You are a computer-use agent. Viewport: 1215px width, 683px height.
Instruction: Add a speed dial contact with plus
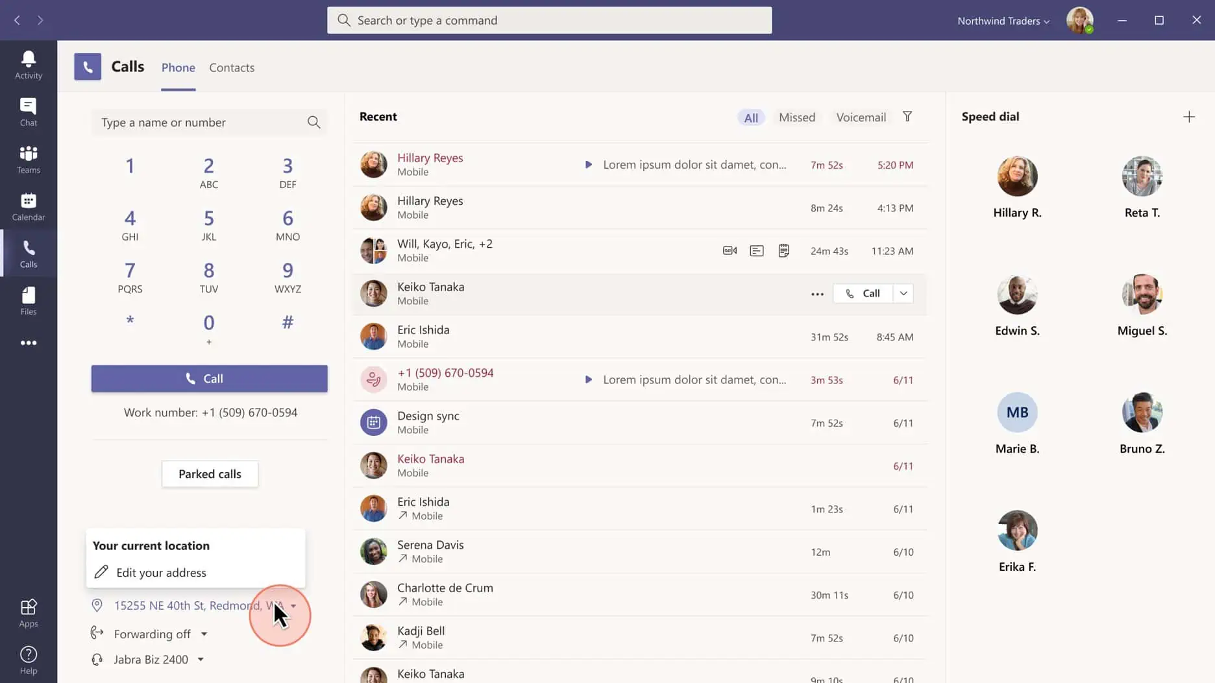[x=1188, y=117]
